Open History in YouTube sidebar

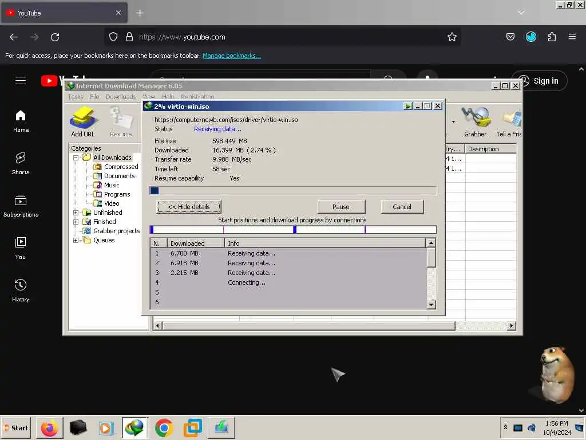(x=21, y=290)
